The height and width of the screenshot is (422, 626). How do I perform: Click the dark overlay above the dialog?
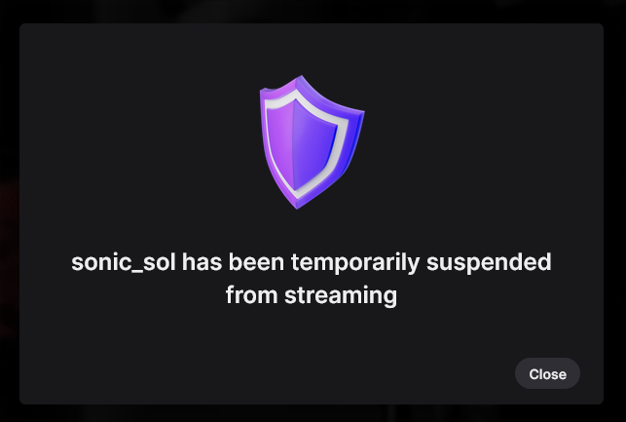(313, 11)
